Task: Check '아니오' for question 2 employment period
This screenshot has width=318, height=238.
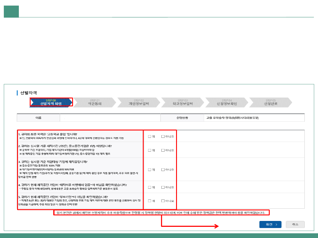Action: click(x=163, y=150)
